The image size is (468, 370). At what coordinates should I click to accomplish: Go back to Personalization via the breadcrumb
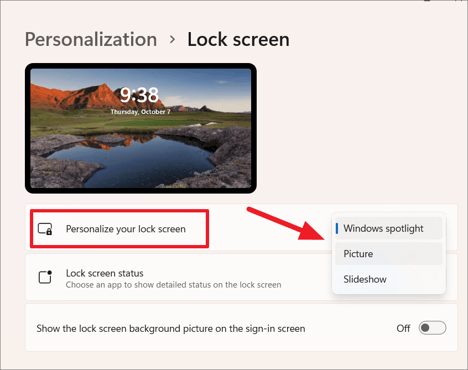pos(91,39)
